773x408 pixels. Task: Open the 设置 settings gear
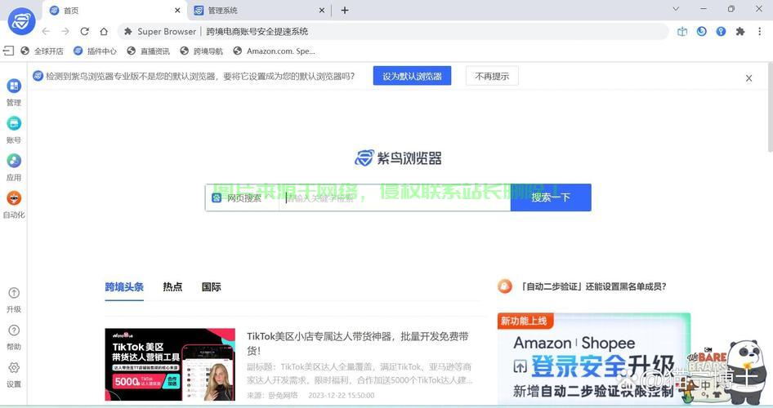pos(14,368)
